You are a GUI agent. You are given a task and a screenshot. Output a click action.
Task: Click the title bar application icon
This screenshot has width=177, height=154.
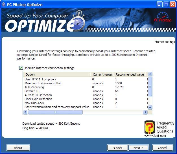(x=4, y=5)
